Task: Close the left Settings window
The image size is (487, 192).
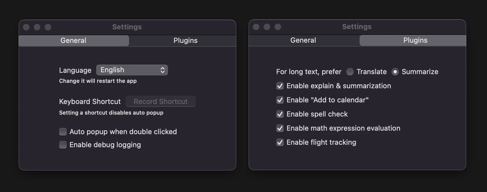Action: (26, 27)
